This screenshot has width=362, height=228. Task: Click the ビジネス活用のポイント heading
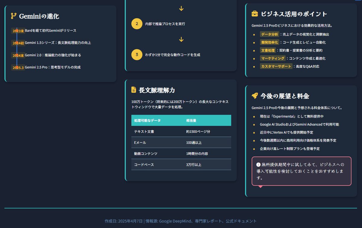(x=294, y=14)
